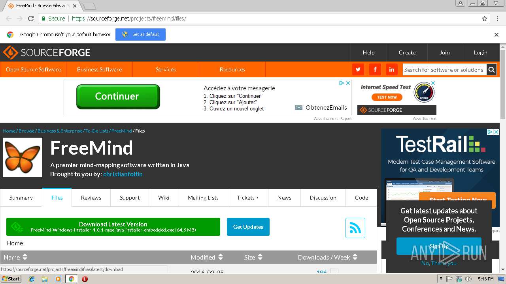Go to the Wiki tab

164,198
